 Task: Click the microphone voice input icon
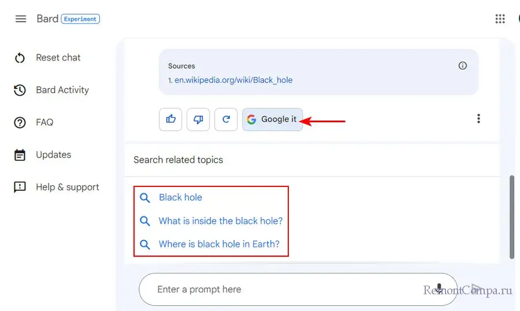439,288
